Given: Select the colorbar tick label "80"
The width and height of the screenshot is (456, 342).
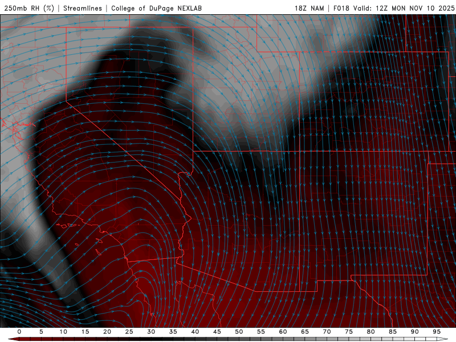Looking at the screenshot, I should [370, 332].
